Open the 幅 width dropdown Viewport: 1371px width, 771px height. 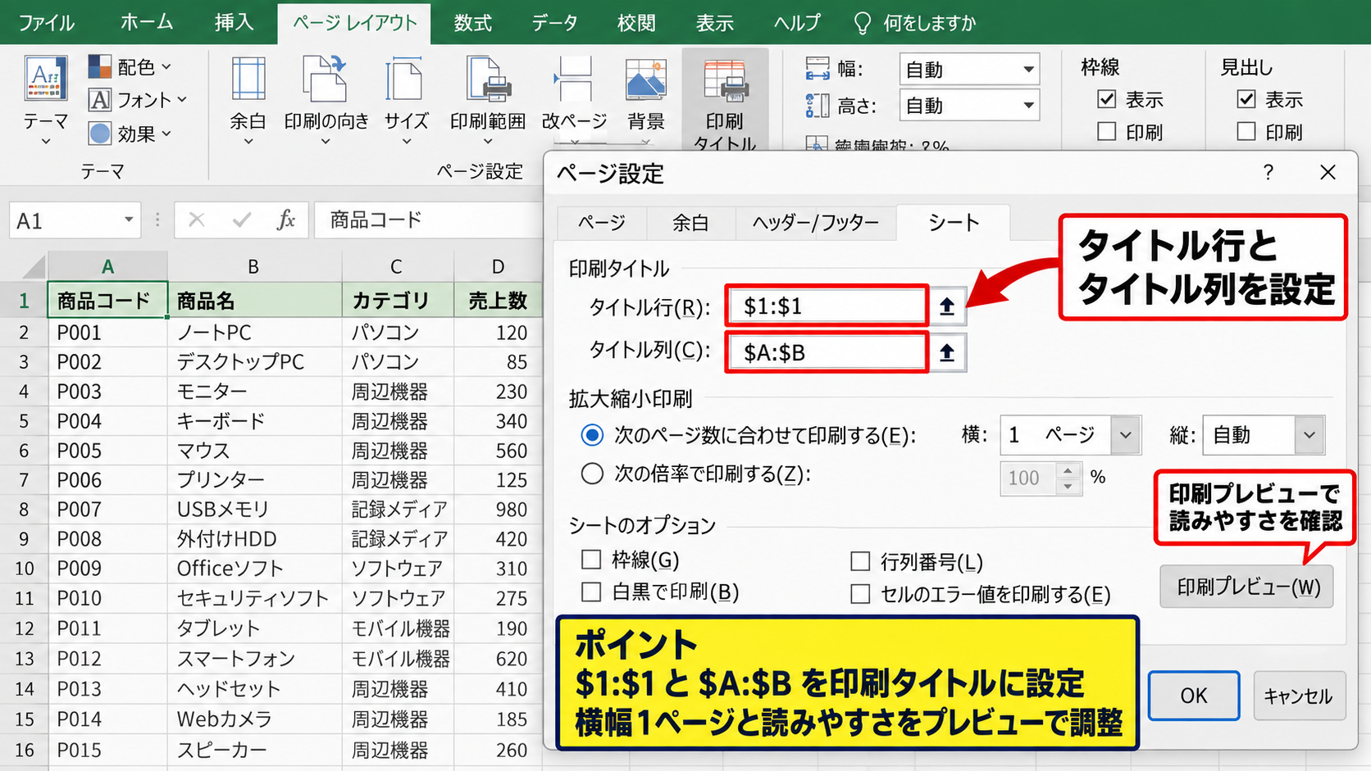coord(1028,70)
